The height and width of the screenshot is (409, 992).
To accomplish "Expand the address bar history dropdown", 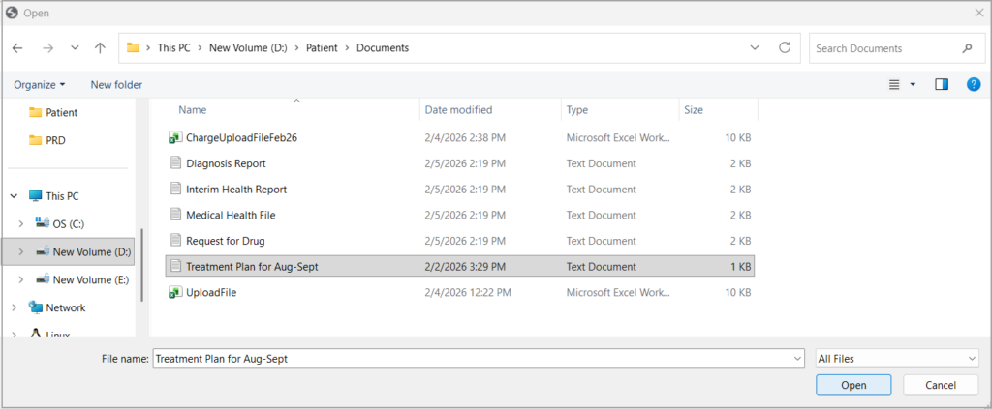I will (x=755, y=48).
